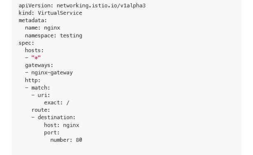This screenshot has width=253, height=155.
Task: Click the exact: / line
Action: pyautogui.click(x=57, y=102)
